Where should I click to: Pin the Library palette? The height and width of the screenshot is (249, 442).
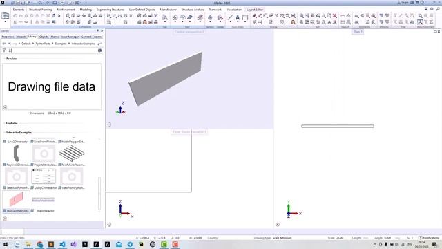click(x=98, y=30)
